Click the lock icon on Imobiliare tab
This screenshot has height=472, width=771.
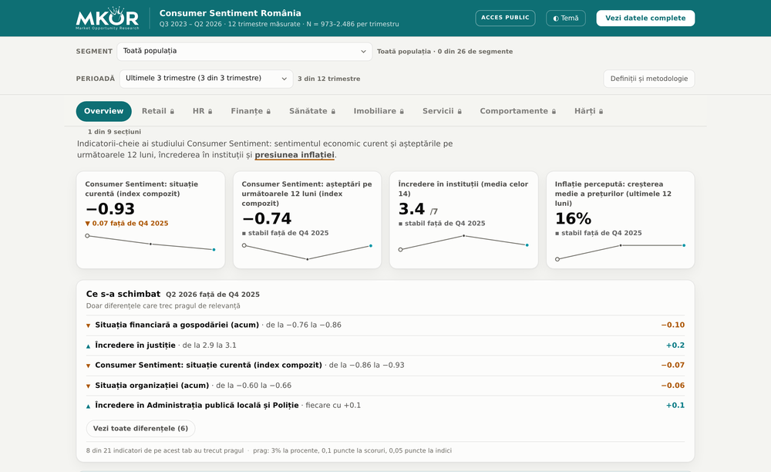(x=402, y=112)
